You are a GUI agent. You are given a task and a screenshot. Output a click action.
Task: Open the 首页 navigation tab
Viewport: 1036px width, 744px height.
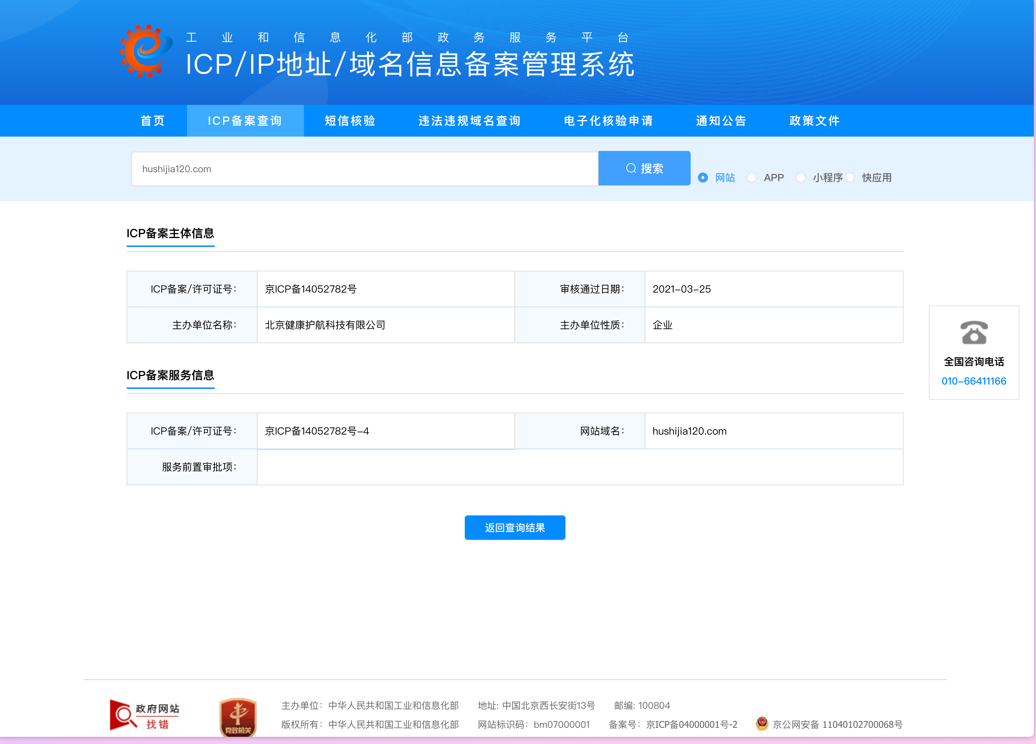coord(153,121)
